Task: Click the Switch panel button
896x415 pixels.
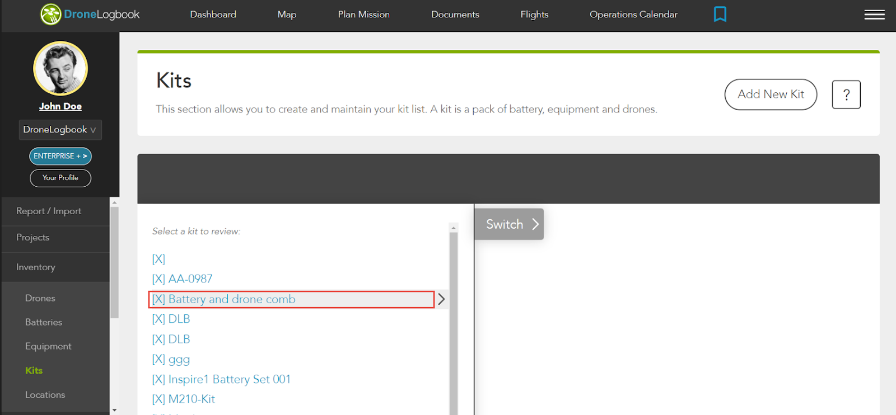Action: [x=509, y=224]
